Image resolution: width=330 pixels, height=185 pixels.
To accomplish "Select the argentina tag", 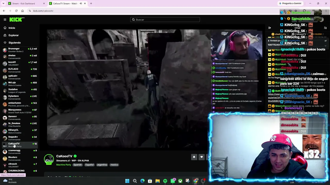I will (x=102, y=165).
